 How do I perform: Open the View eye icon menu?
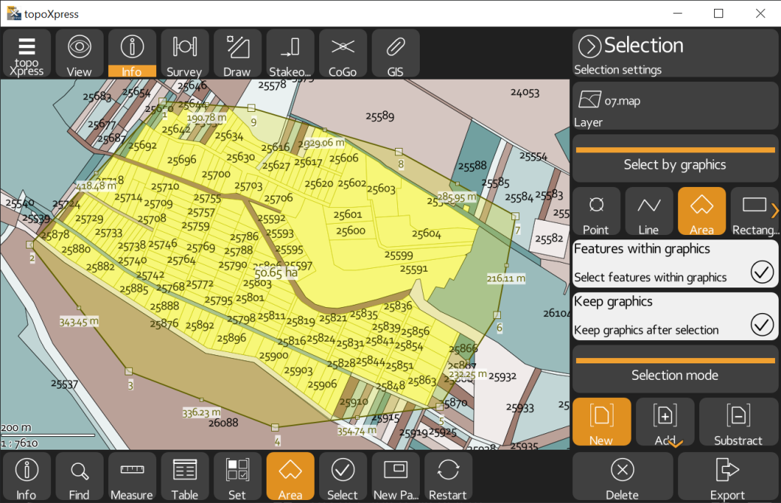(79, 53)
